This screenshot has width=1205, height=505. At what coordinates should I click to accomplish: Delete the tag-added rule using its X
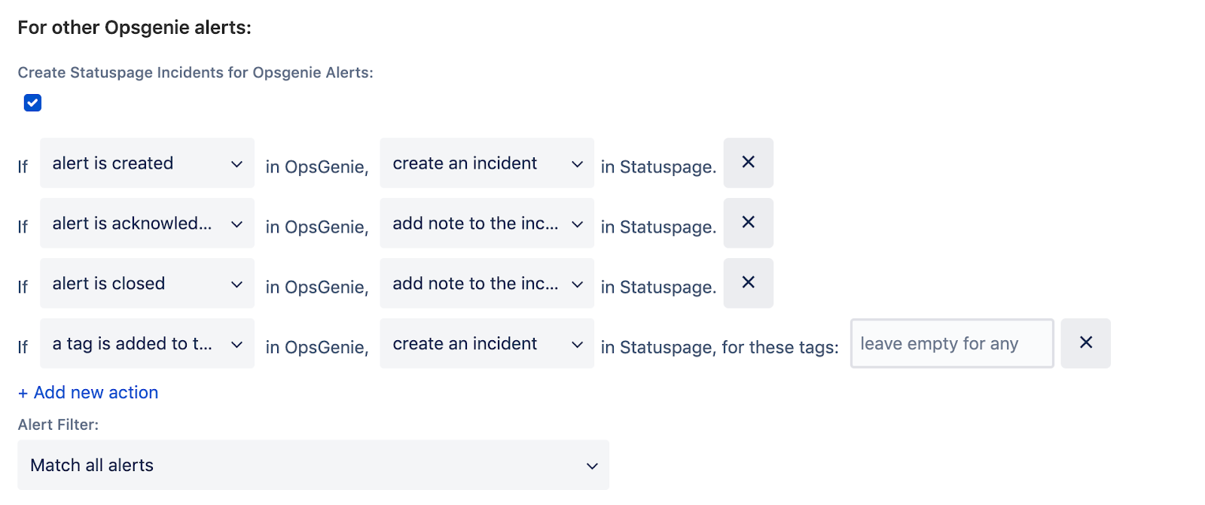1085,343
